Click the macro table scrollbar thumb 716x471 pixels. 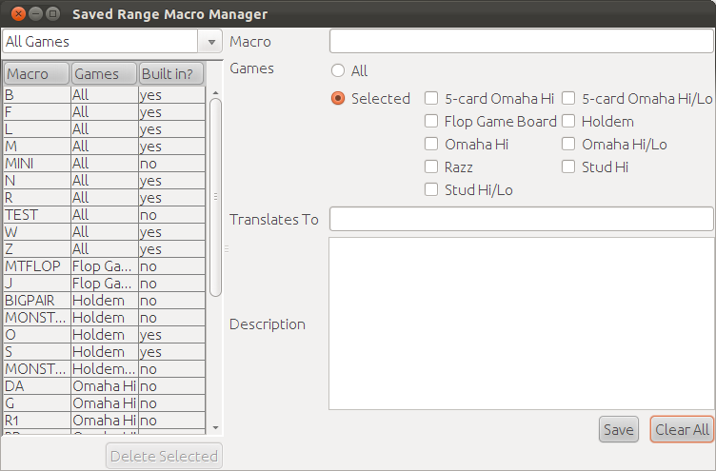point(215,197)
